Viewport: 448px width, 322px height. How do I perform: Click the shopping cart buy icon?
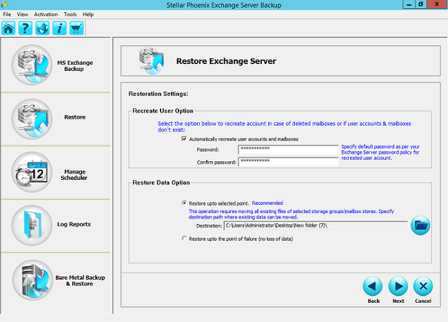(77, 28)
